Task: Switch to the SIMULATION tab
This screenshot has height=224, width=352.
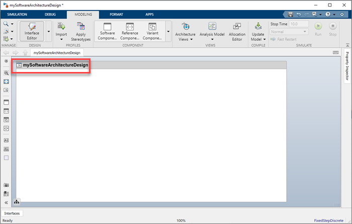Action: (17, 15)
